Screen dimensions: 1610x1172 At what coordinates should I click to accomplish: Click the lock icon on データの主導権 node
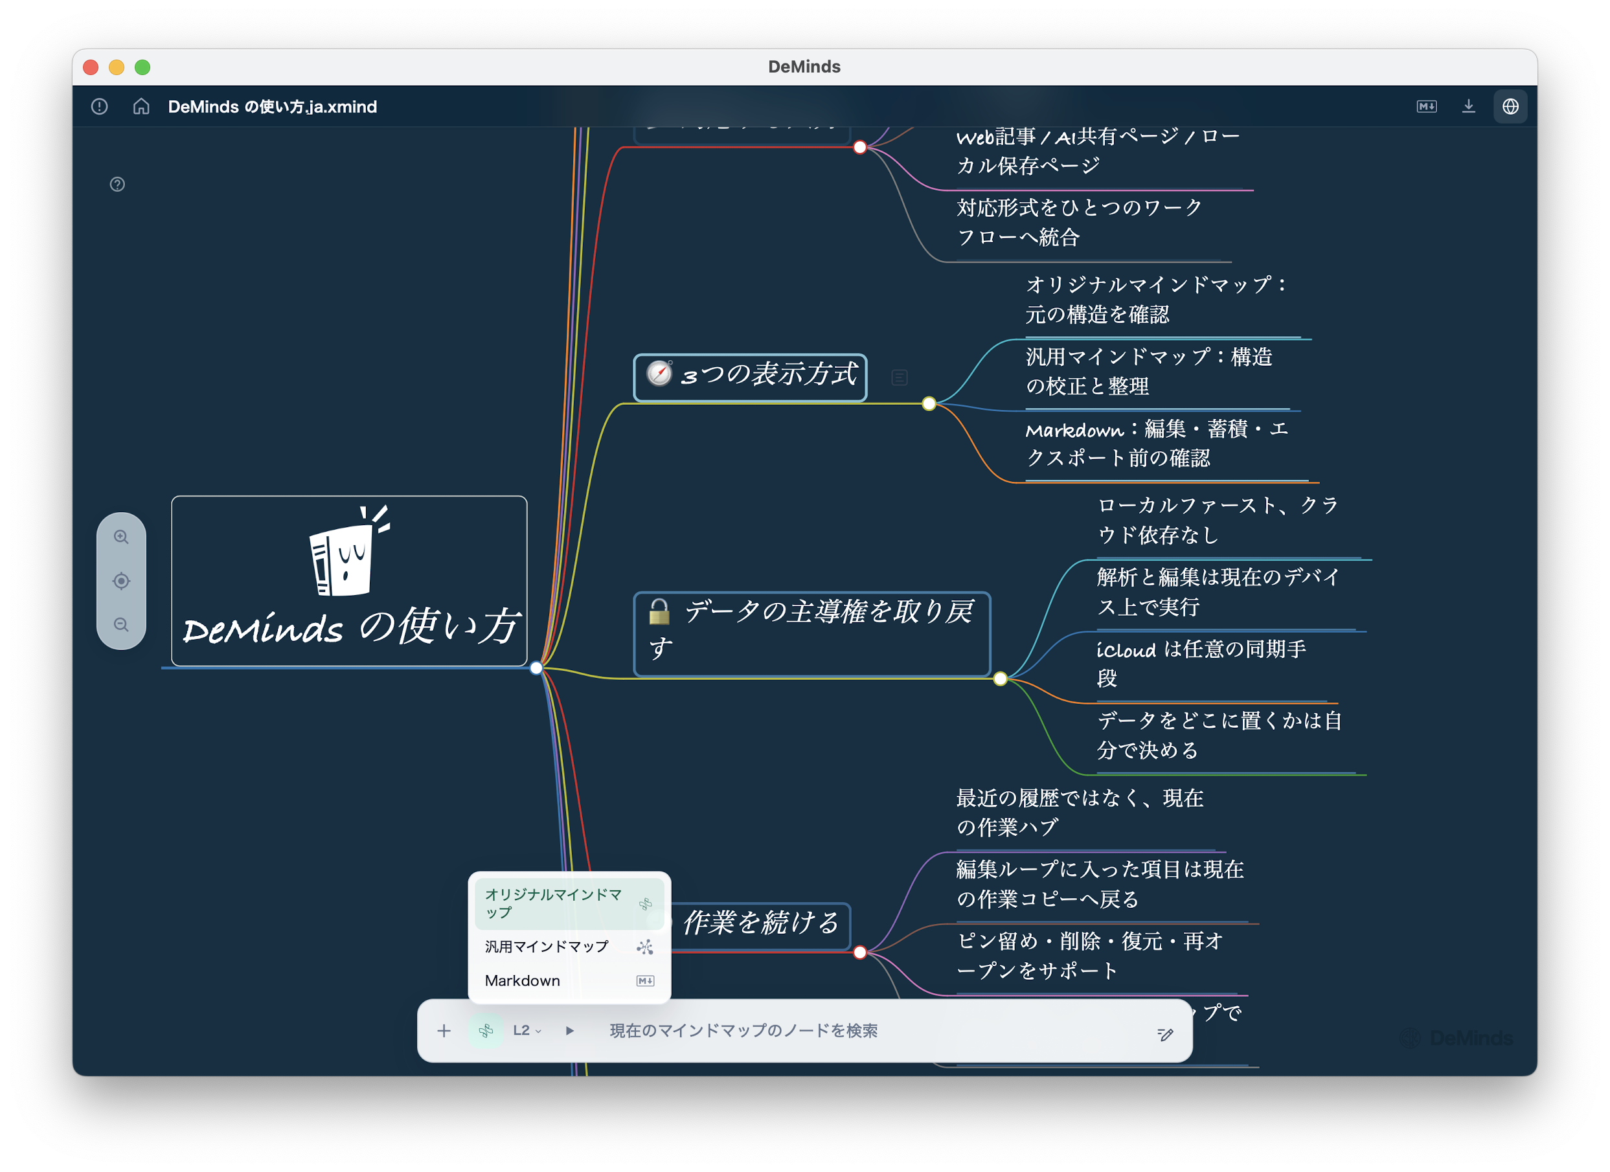tap(659, 612)
